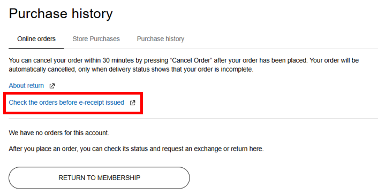This screenshot has width=378, height=195.
Task: Open Check the orders before e-receipt issued
Action: click(x=66, y=103)
